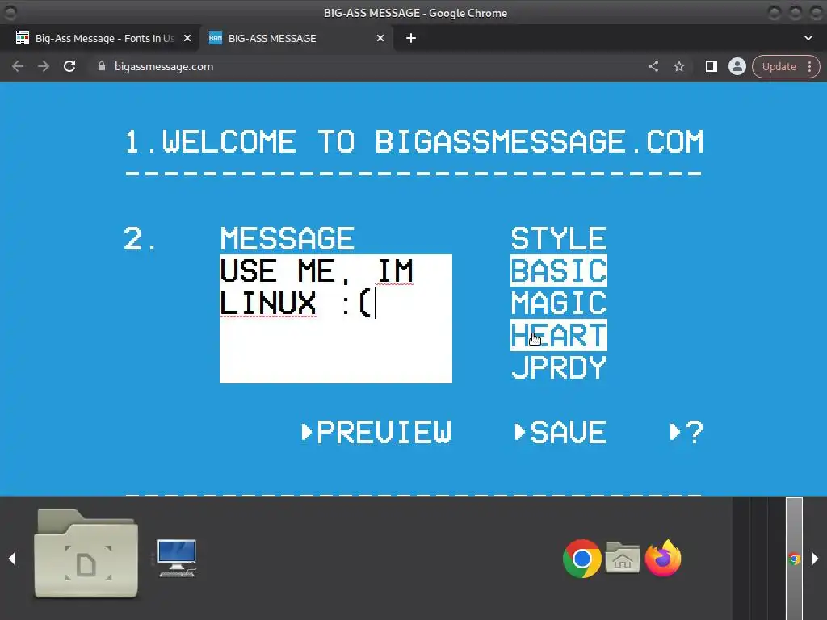Choose the JPRDY style

[559, 367]
